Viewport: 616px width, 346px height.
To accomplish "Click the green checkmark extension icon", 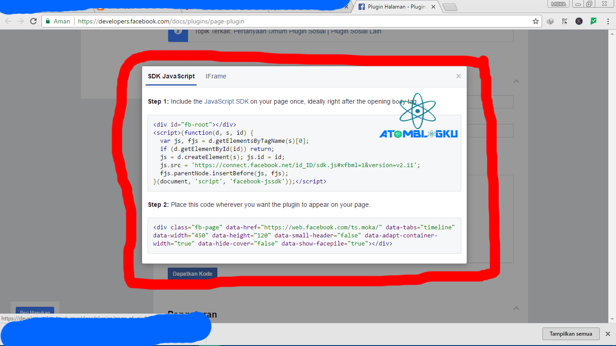I will [594, 21].
